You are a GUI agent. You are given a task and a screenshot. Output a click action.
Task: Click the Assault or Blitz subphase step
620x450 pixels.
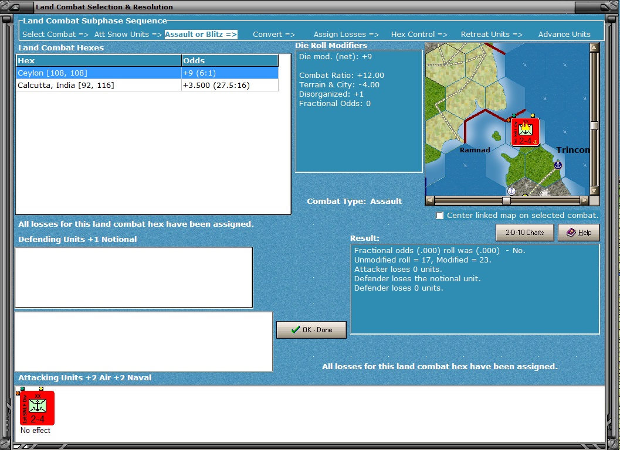coord(201,35)
